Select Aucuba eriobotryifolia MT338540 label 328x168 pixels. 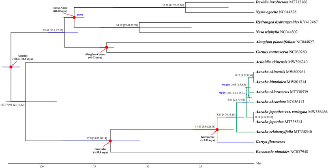point(284,132)
